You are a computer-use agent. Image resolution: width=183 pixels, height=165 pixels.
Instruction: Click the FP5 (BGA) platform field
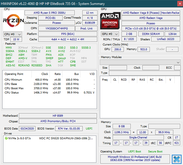click(x=68, y=34)
